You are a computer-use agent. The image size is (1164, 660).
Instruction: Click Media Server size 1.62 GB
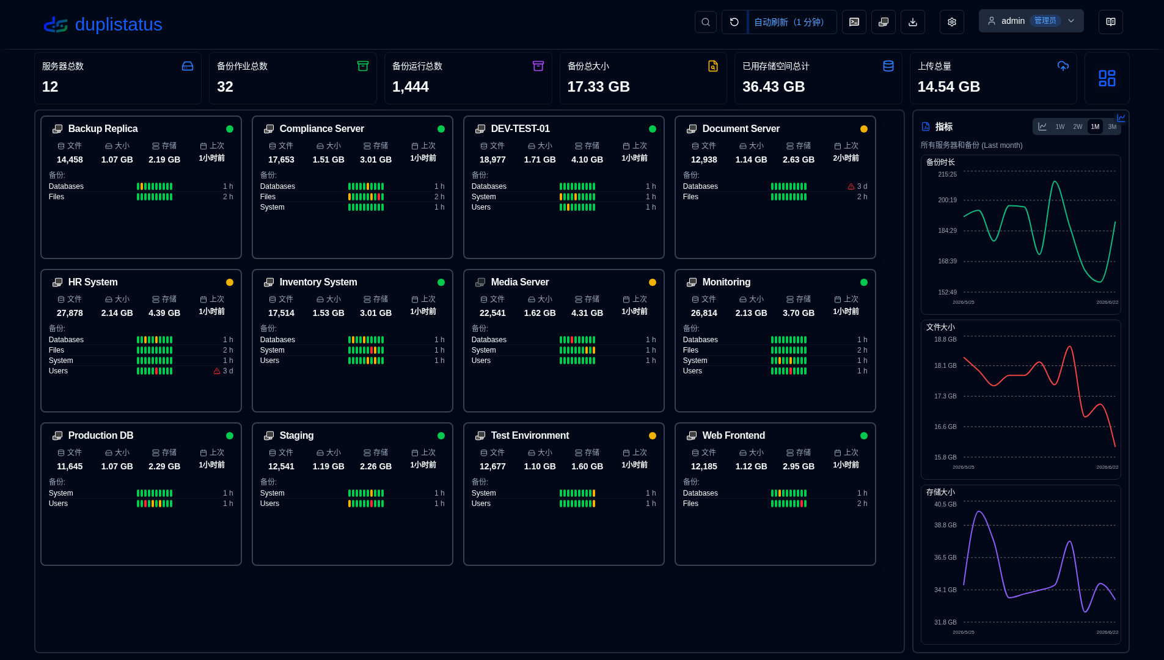tap(540, 313)
